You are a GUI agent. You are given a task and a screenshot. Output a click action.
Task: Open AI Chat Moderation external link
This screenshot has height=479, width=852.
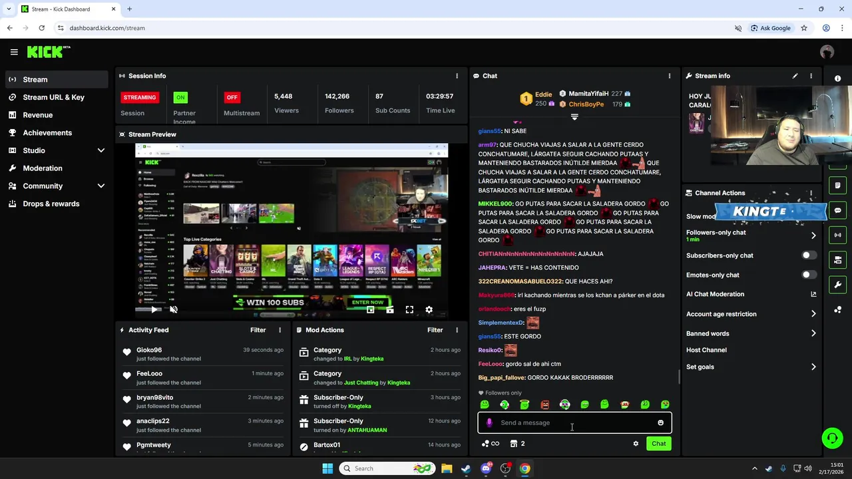coord(813,294)
